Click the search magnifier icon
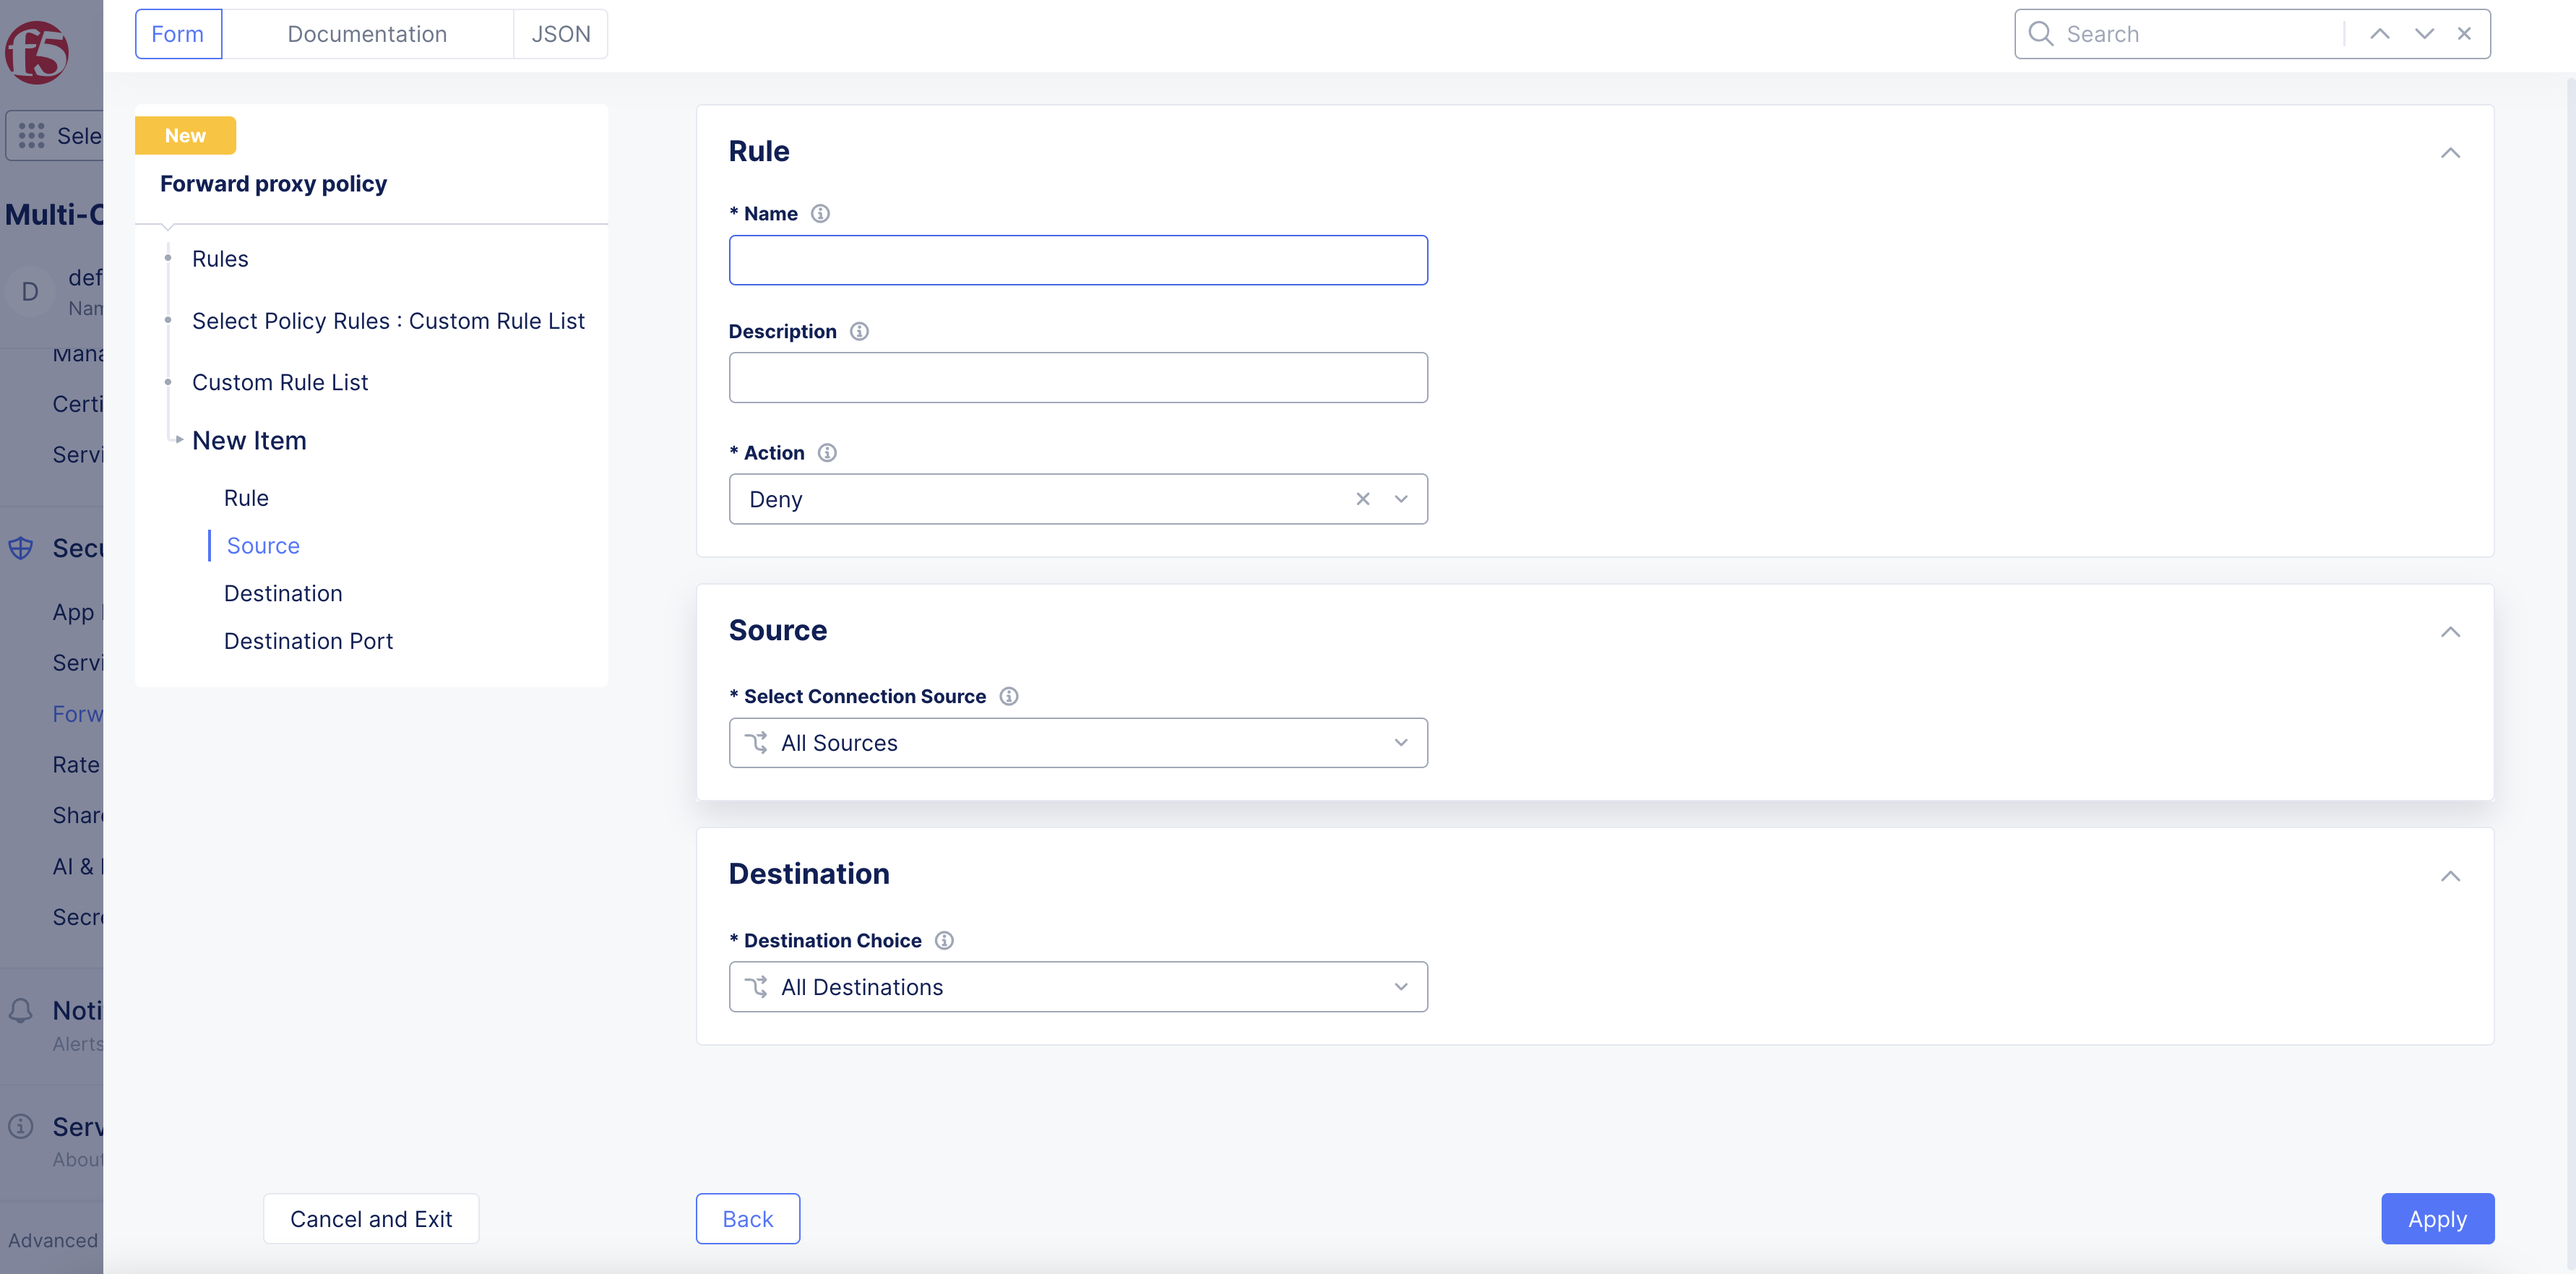 pyautogui.click(x=2040, y=34)
